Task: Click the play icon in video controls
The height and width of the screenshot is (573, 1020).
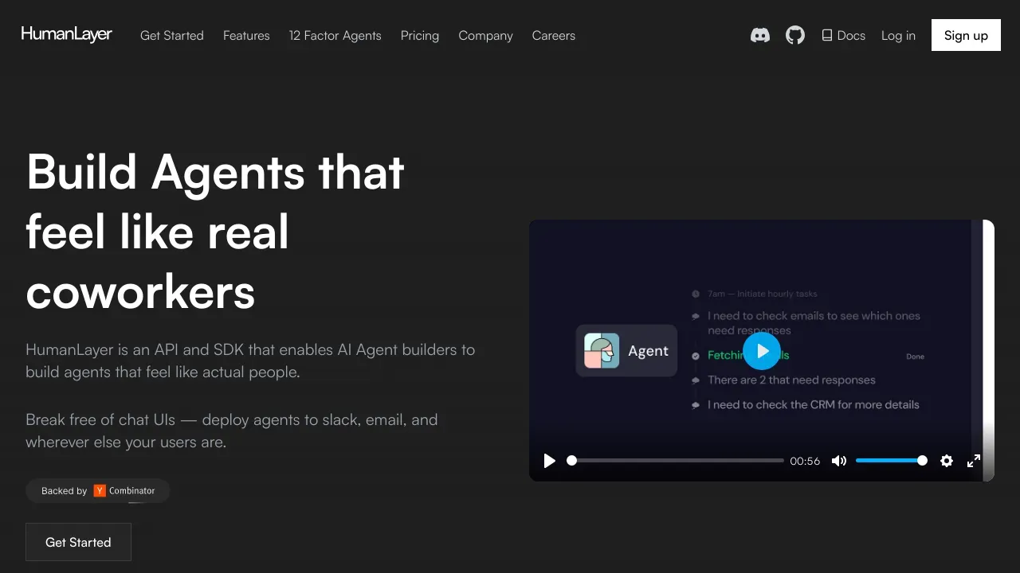Action: [x=549, y=461]
